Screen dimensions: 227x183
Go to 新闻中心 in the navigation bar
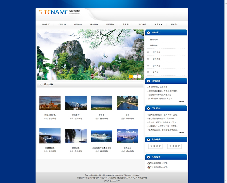tap(78, 24)
